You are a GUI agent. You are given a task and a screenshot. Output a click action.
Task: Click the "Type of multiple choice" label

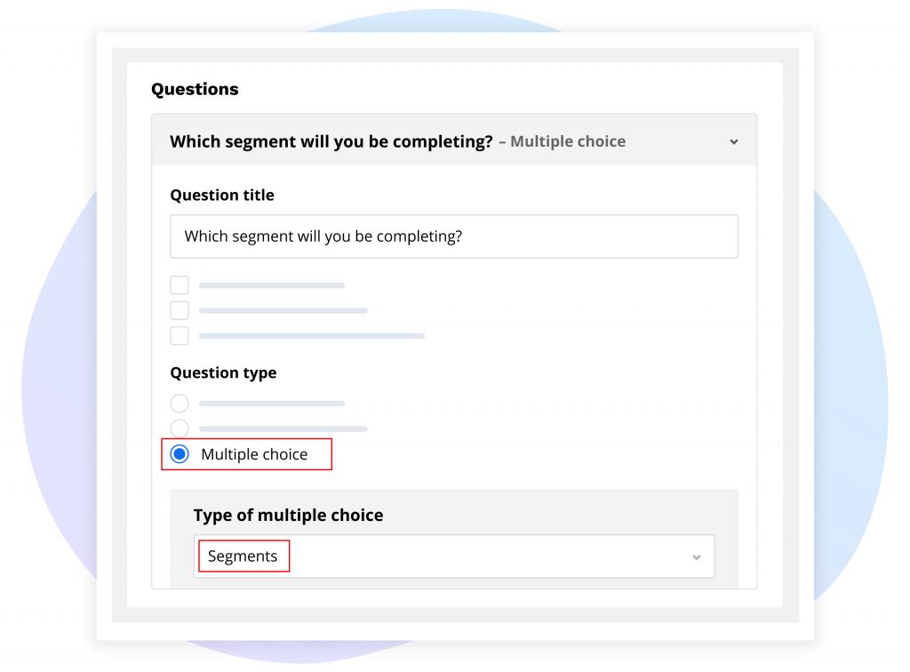pyautogui.click(x=288, y=515)
